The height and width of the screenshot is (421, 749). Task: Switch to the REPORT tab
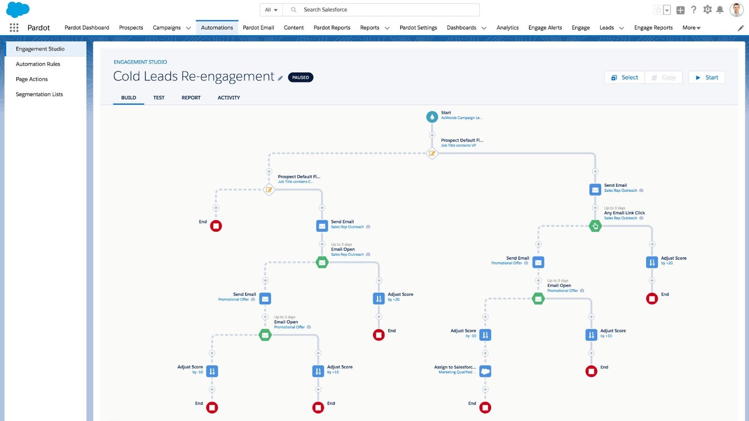pos(191,97)
